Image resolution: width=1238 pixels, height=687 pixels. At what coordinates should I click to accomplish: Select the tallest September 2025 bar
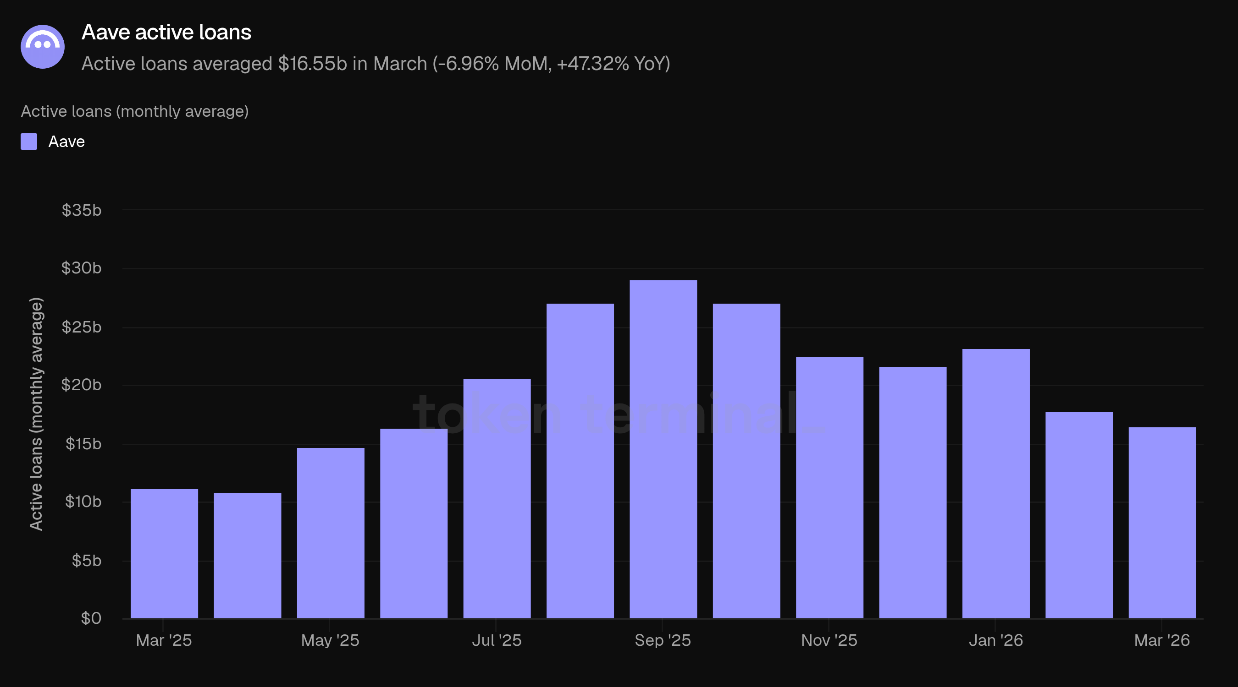663,449
